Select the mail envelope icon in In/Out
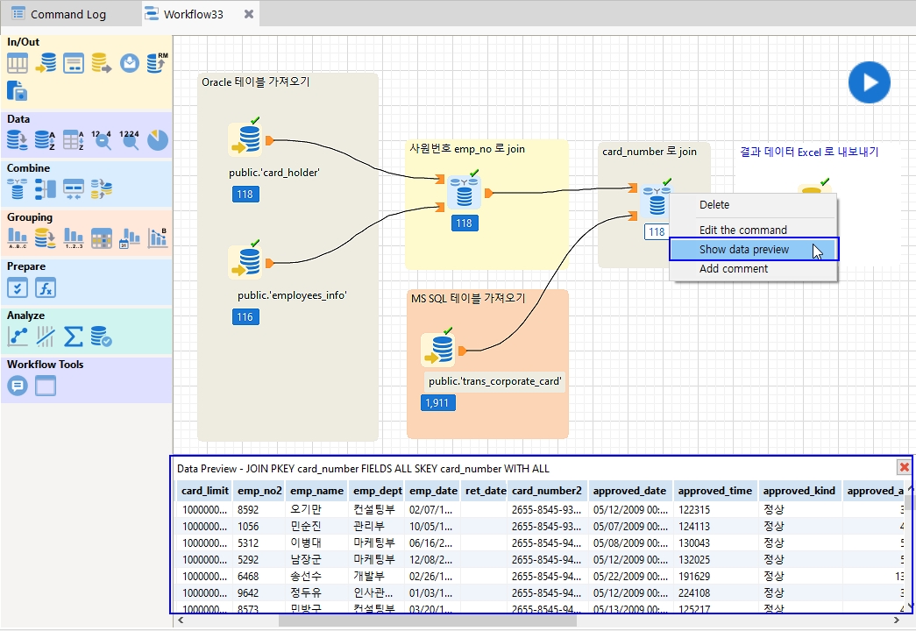Image resolution: width=916 pixels, height=631 pixels. pos(130,63)
